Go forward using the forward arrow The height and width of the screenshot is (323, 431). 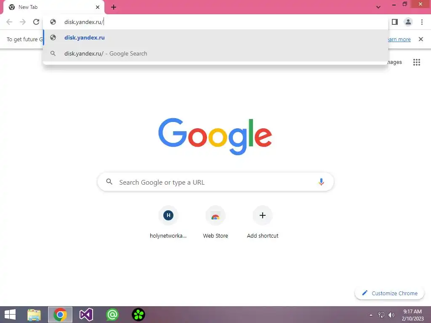pos(23,22)
